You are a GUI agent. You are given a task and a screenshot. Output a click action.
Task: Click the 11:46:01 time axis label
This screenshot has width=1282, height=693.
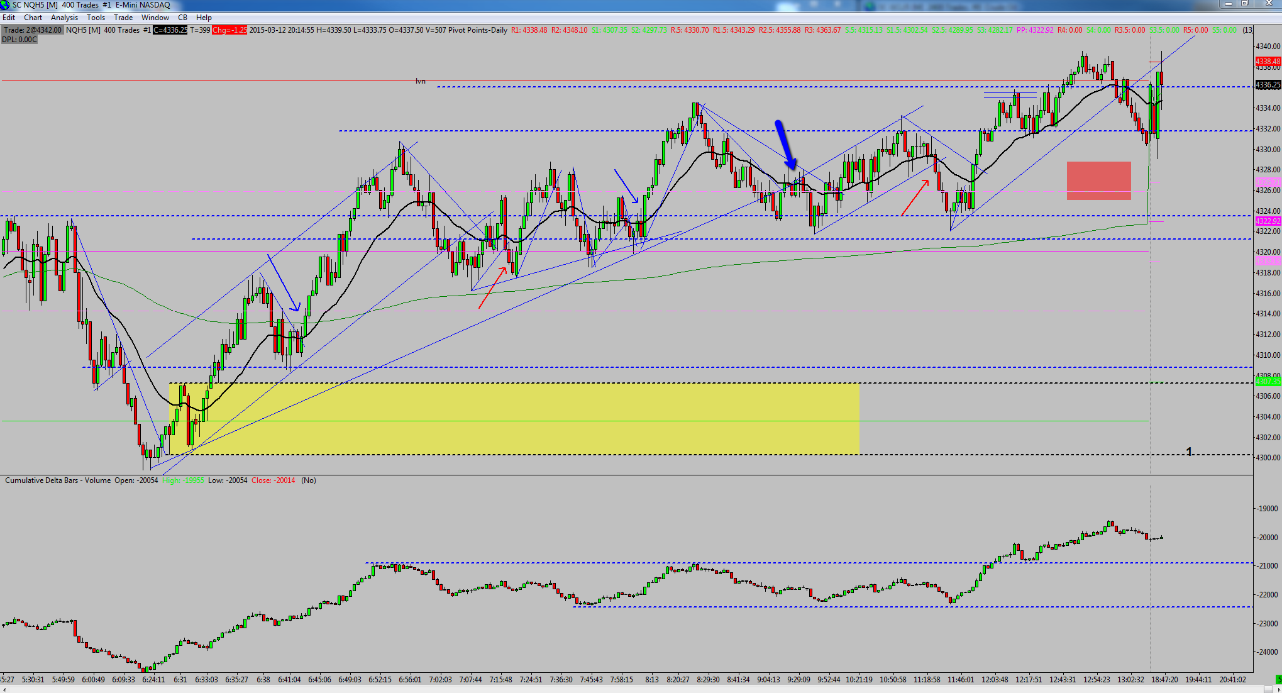961,680
